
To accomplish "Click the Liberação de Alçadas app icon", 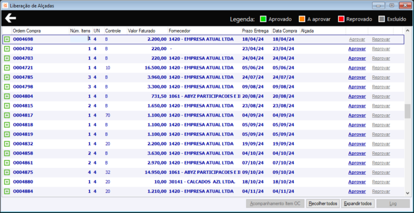I will [5, 6].
